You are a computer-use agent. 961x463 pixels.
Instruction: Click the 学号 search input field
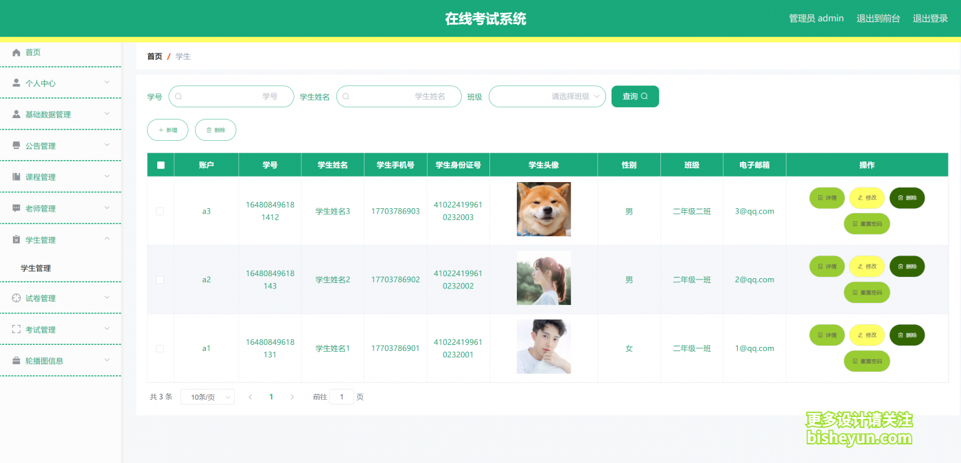(x=231, y=96)
